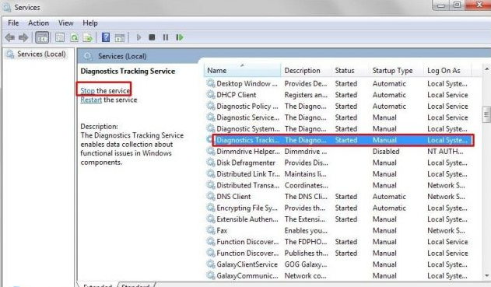Click Enables you... description of Fax
This screenshot has width=491, height=287.
(x=306, y=231)
